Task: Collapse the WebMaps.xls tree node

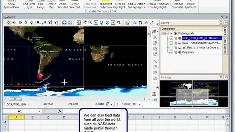Action: [163, 33]
